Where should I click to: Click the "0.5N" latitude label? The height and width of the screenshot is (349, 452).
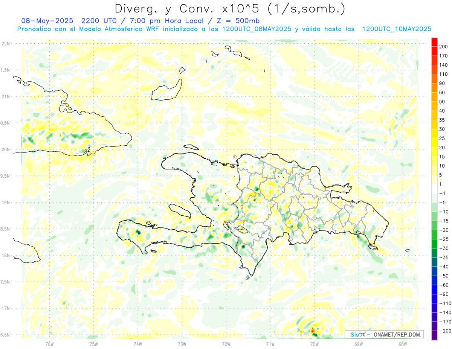tap(5, 123)
